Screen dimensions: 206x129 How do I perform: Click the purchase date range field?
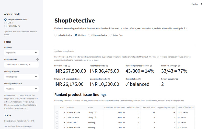coord(21,65)
